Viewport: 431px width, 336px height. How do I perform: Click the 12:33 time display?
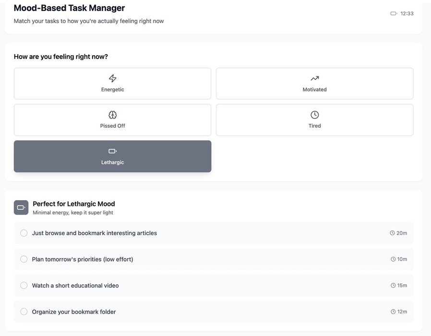[x=407, y=13]
